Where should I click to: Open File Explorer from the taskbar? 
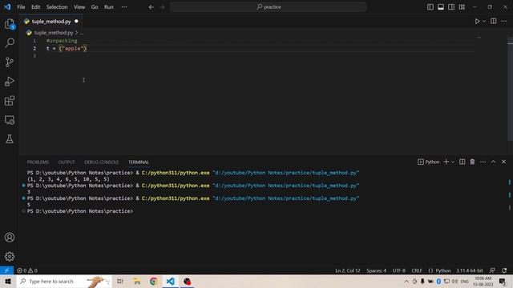(137, 281)
